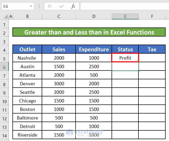
Task: Open Insert Function (fx) dialog
Action: coord(73,6)
